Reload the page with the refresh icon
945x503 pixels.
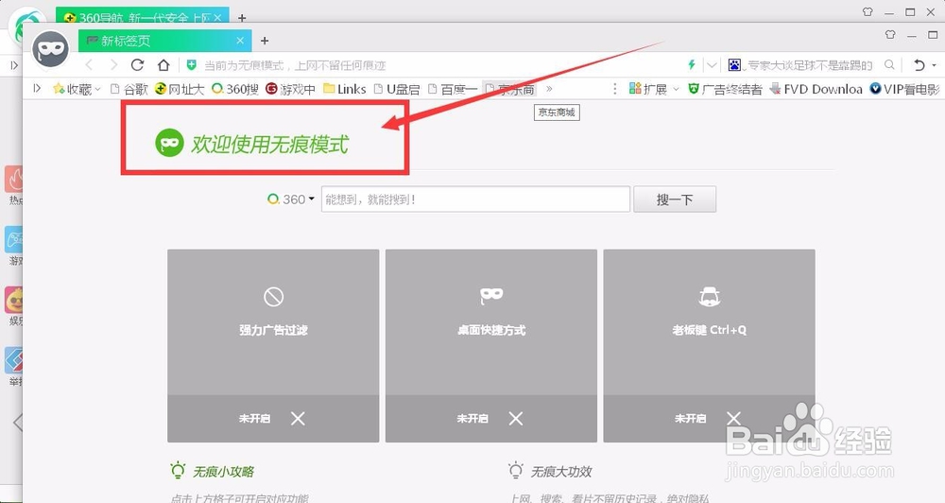click(137, 64)
